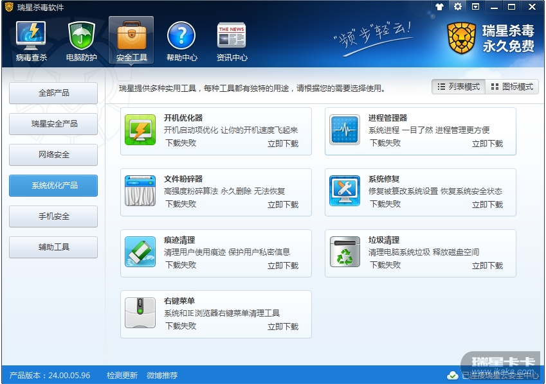Open the 病毒查杀 virus scan section
Screen dimensions: 546x384
(x=31, y=41)
